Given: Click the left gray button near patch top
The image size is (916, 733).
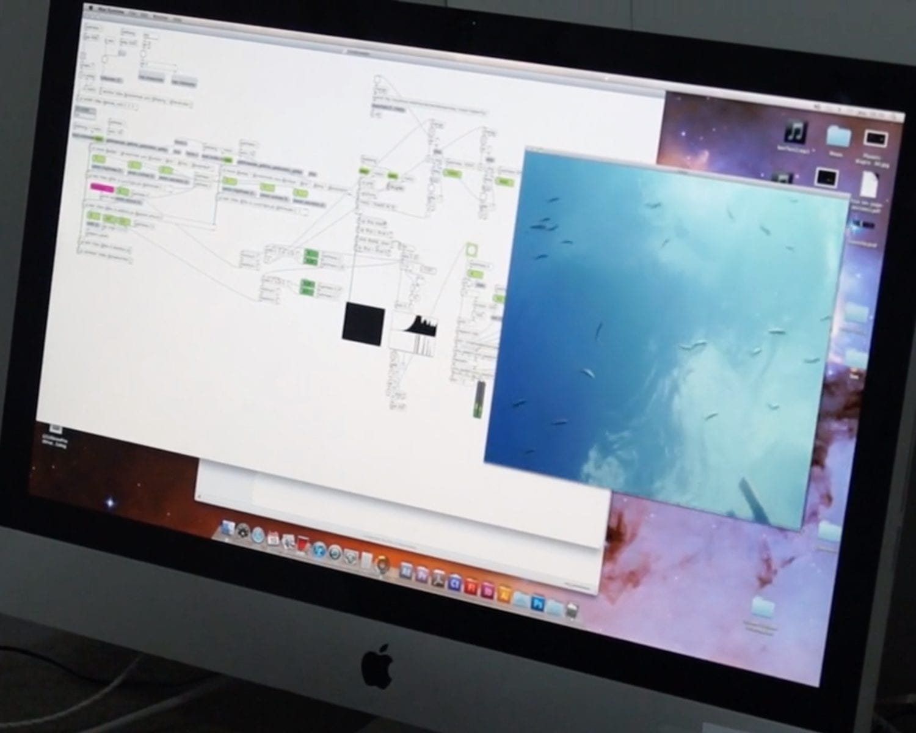Looking at the screenshot, I should (151, 78).
